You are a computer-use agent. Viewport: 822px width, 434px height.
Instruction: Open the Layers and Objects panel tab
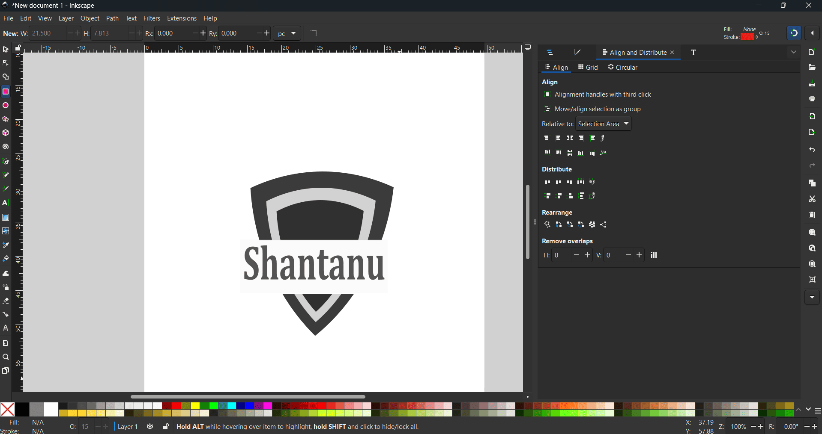tap(550, 52)
